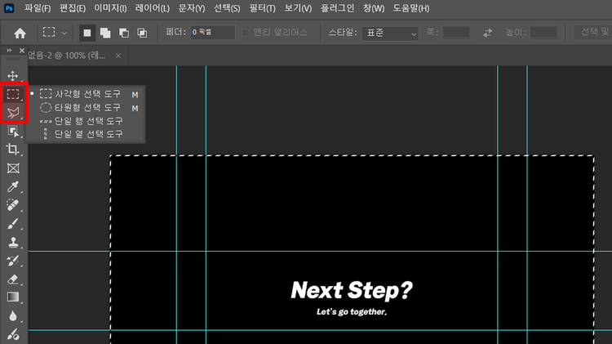Click the 'Let's go together.' canvas text
This screenshot has height=344, width=612.
coord(352,312)
